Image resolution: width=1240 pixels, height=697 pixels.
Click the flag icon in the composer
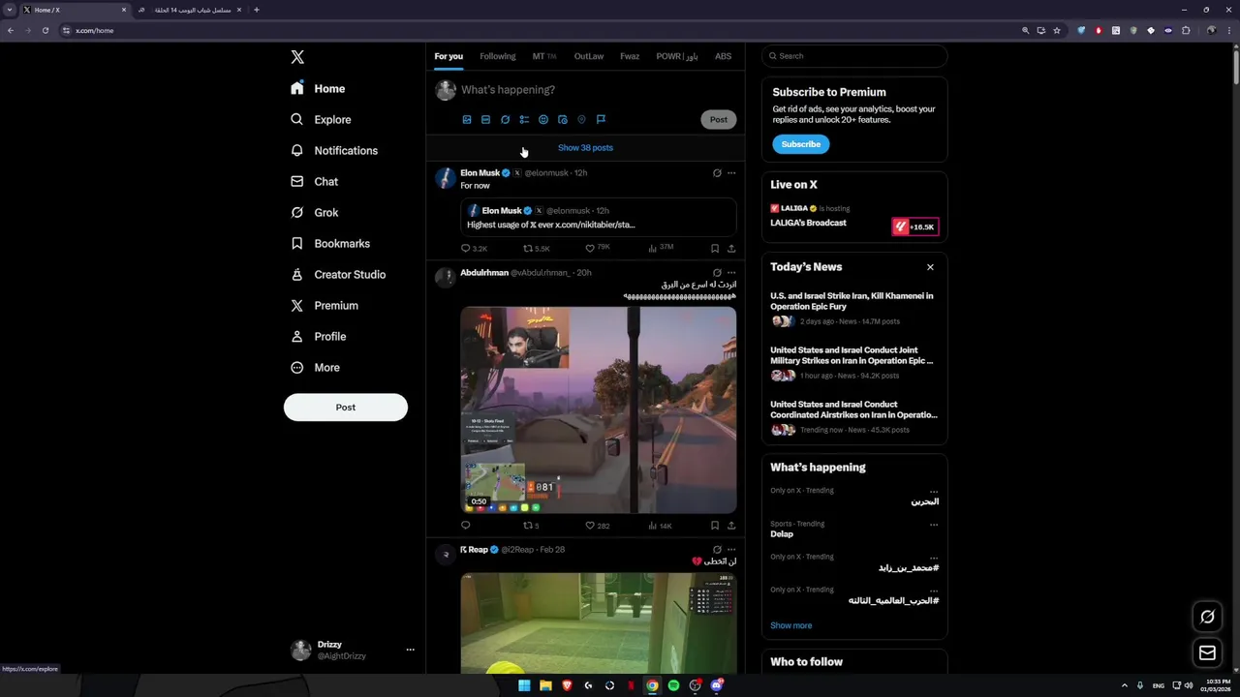click(x=601, y=120)
